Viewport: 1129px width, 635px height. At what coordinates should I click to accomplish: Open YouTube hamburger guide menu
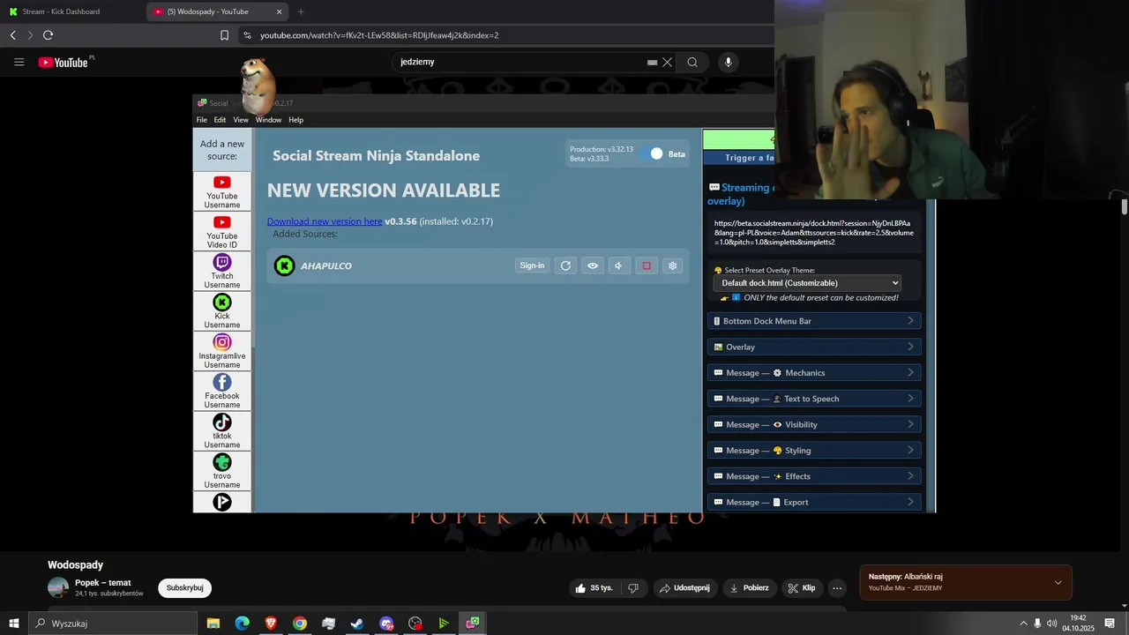click(x=19, y=62)
